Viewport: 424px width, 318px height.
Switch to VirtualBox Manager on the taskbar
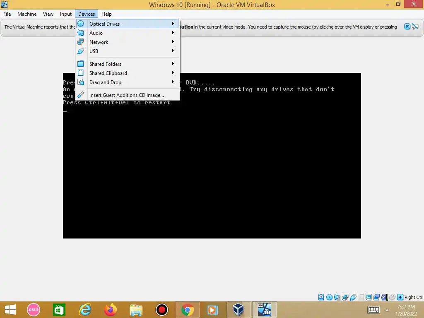[x=238, y=310]
